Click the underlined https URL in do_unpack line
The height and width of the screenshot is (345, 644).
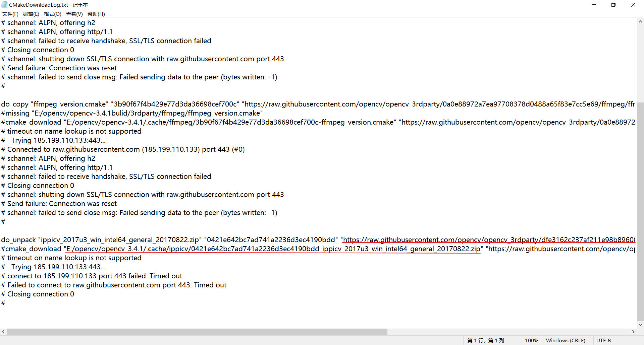489,240
